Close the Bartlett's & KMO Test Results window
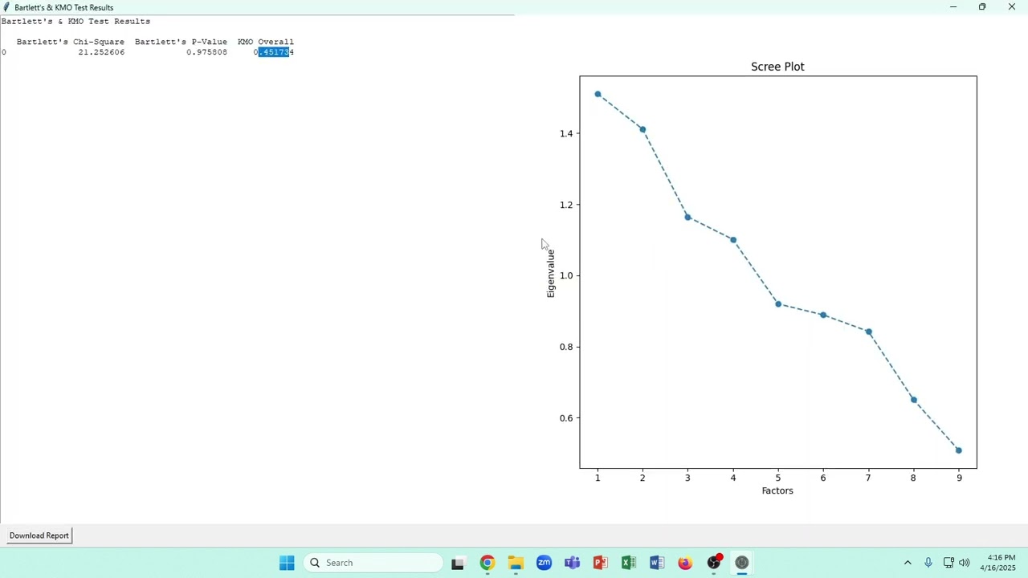The height and width of the screenshot is (578, 1028). pyautogui.click(x=1012, y=7)
